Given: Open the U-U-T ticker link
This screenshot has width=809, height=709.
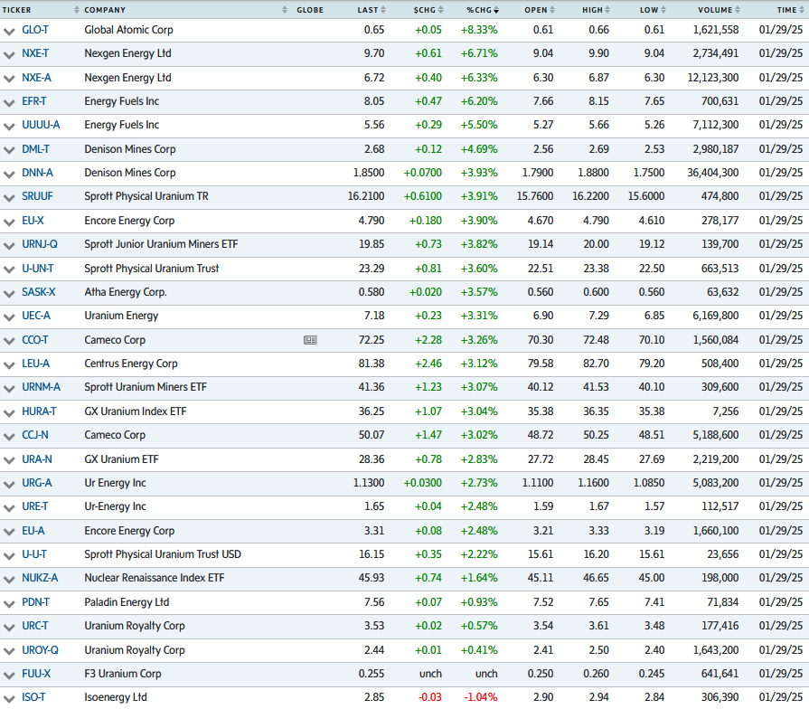Looking at the screenshot, I should click(34, 554).
